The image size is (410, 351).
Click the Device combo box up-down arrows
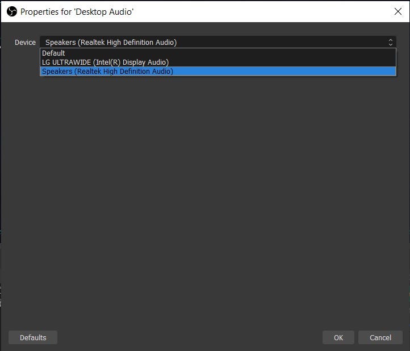390,42
